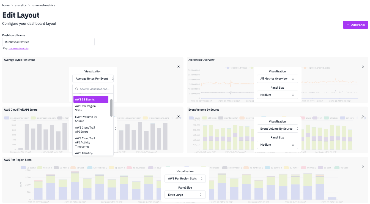Click the search magnifier icon in the visualization search box
Screen dimensions: 370x204
pos(77,89)
